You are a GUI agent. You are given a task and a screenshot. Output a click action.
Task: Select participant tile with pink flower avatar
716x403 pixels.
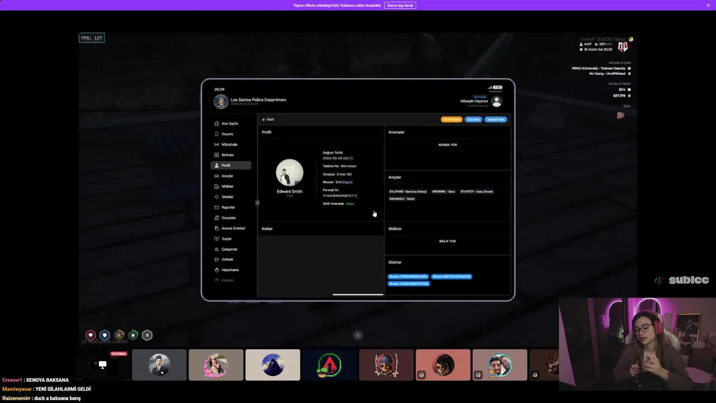(x=216, y=365)
